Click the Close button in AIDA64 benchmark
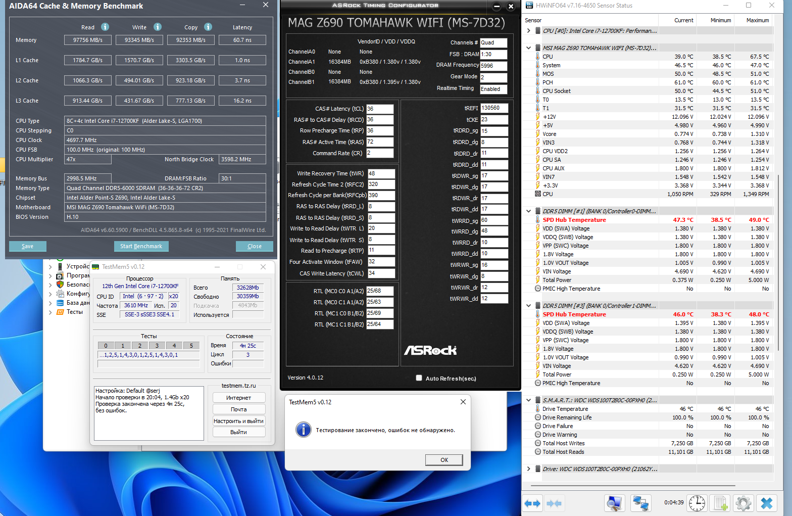The image size is (792, 516). 255,246
